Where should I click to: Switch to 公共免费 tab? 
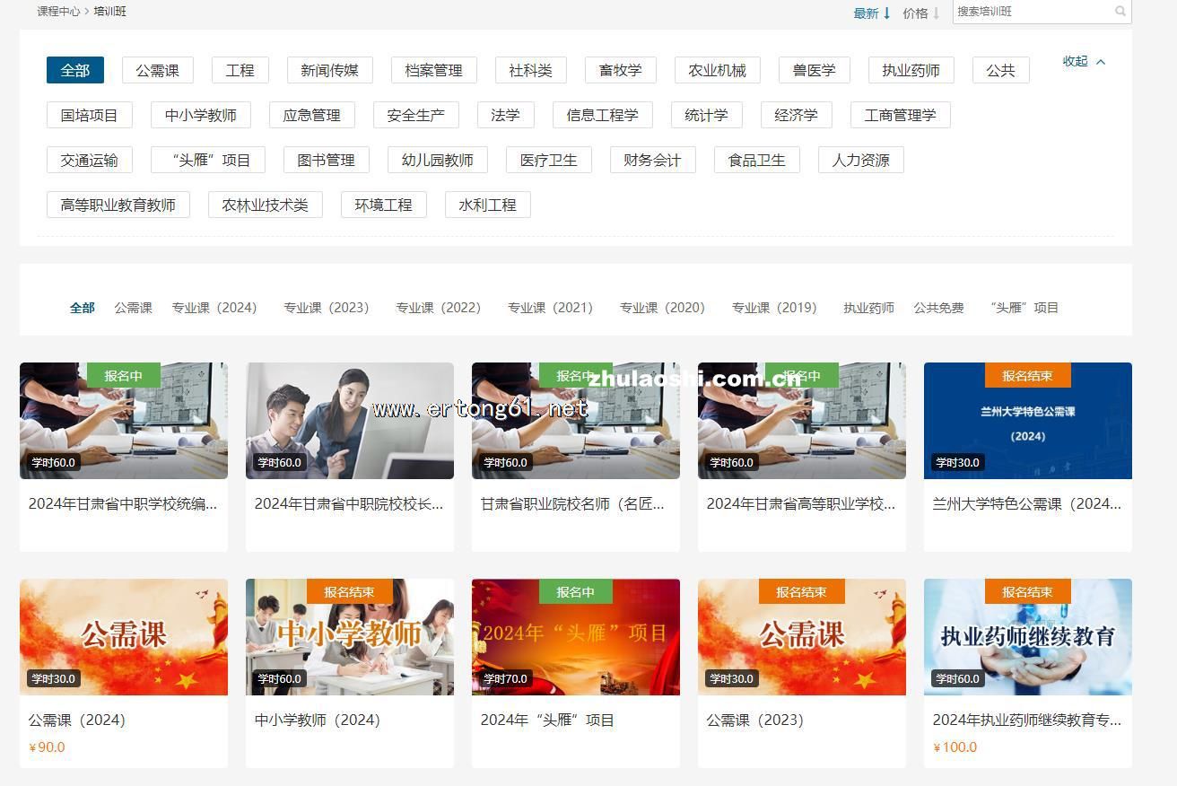(938, 308)
